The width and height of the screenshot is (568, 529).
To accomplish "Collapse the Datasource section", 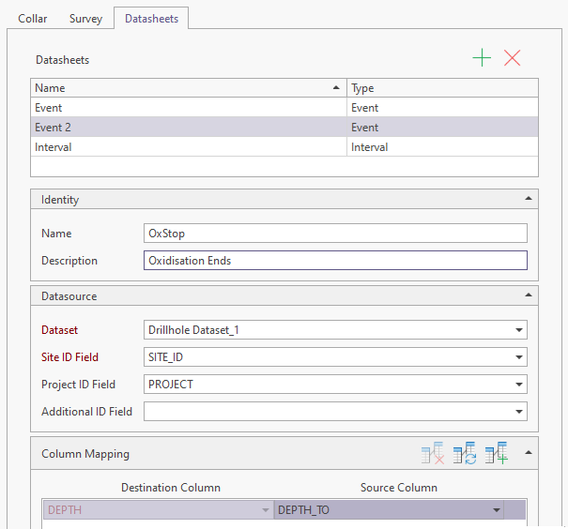I will [528, 295].
